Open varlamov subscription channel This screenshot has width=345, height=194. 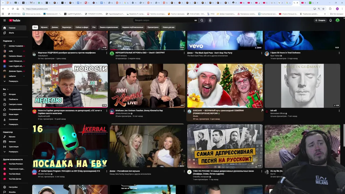(14, 76)
